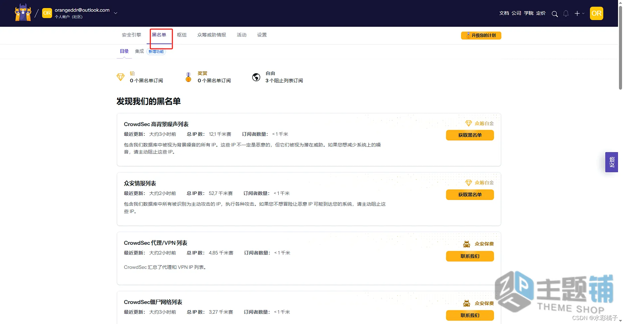Open the 反馈 side feedback tab
This screenshot has width=623, height=324.
pyautogui.click(x=612, y=162)
